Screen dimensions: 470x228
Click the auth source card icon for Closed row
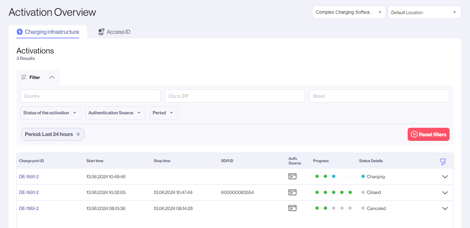pos(292,192)
